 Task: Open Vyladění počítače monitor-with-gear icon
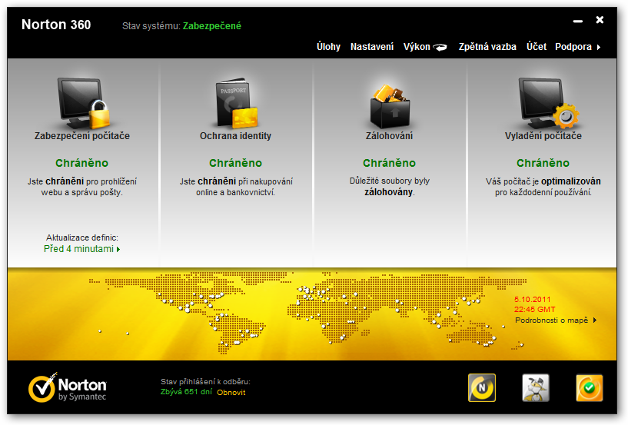coord(548,103)
